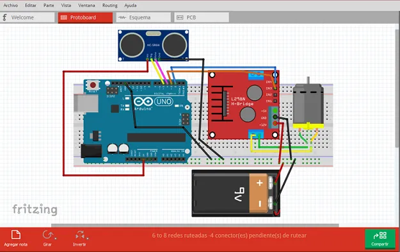Open the Vista menu
This screenshot has width=400, height=252.
click(66, 5)
